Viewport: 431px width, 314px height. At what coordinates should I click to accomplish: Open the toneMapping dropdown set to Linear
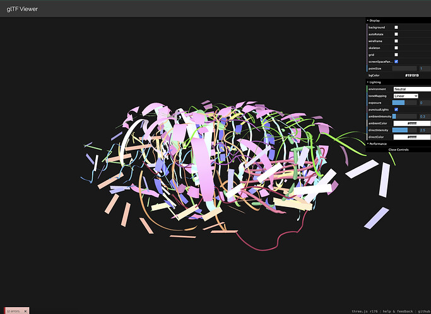(x=406, y=96)
